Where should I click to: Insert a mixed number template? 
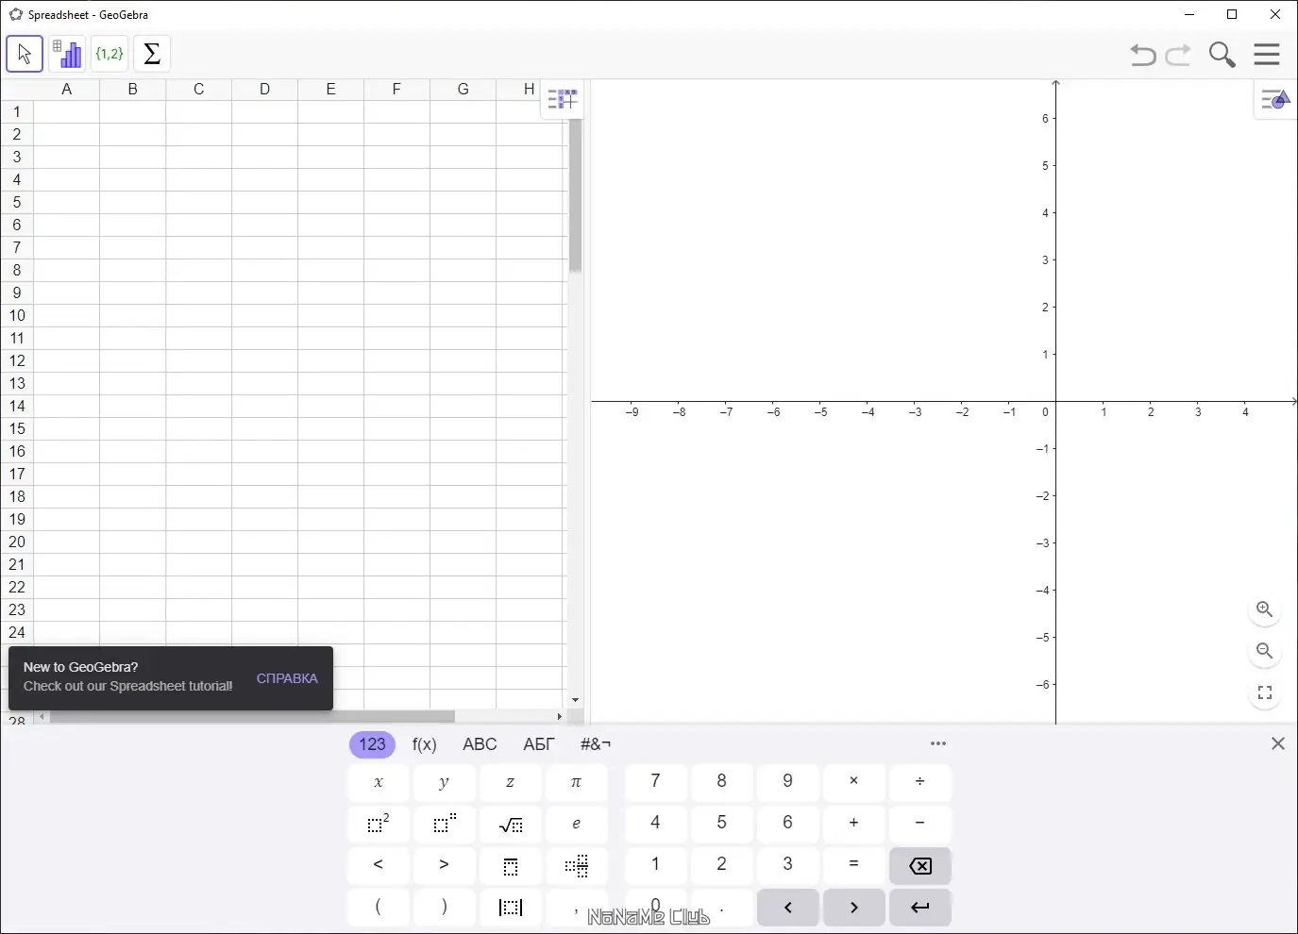tap(577, 866)
